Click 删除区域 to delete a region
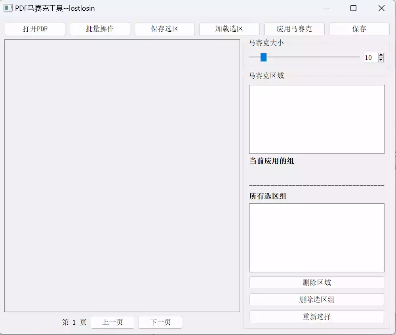This screenshot has height=335, width=396. pyautogui.click(x=316, y=282)
